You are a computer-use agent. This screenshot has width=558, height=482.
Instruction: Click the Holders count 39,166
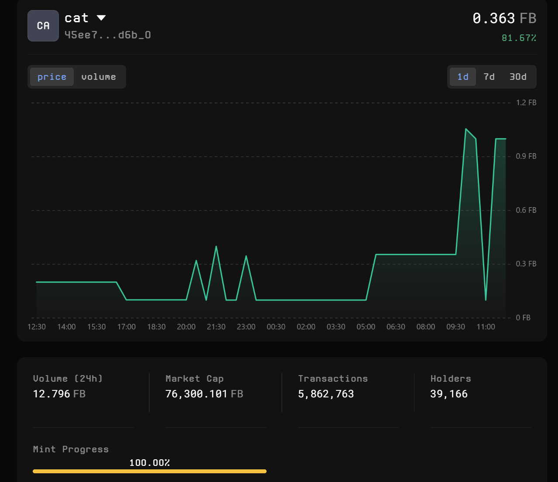point(448,394)
